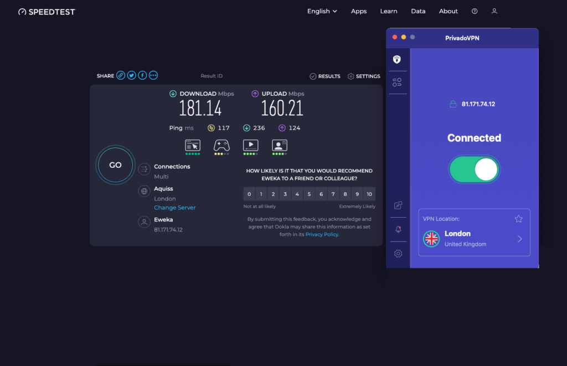Minimize the PrivadoVPN window

404,37
